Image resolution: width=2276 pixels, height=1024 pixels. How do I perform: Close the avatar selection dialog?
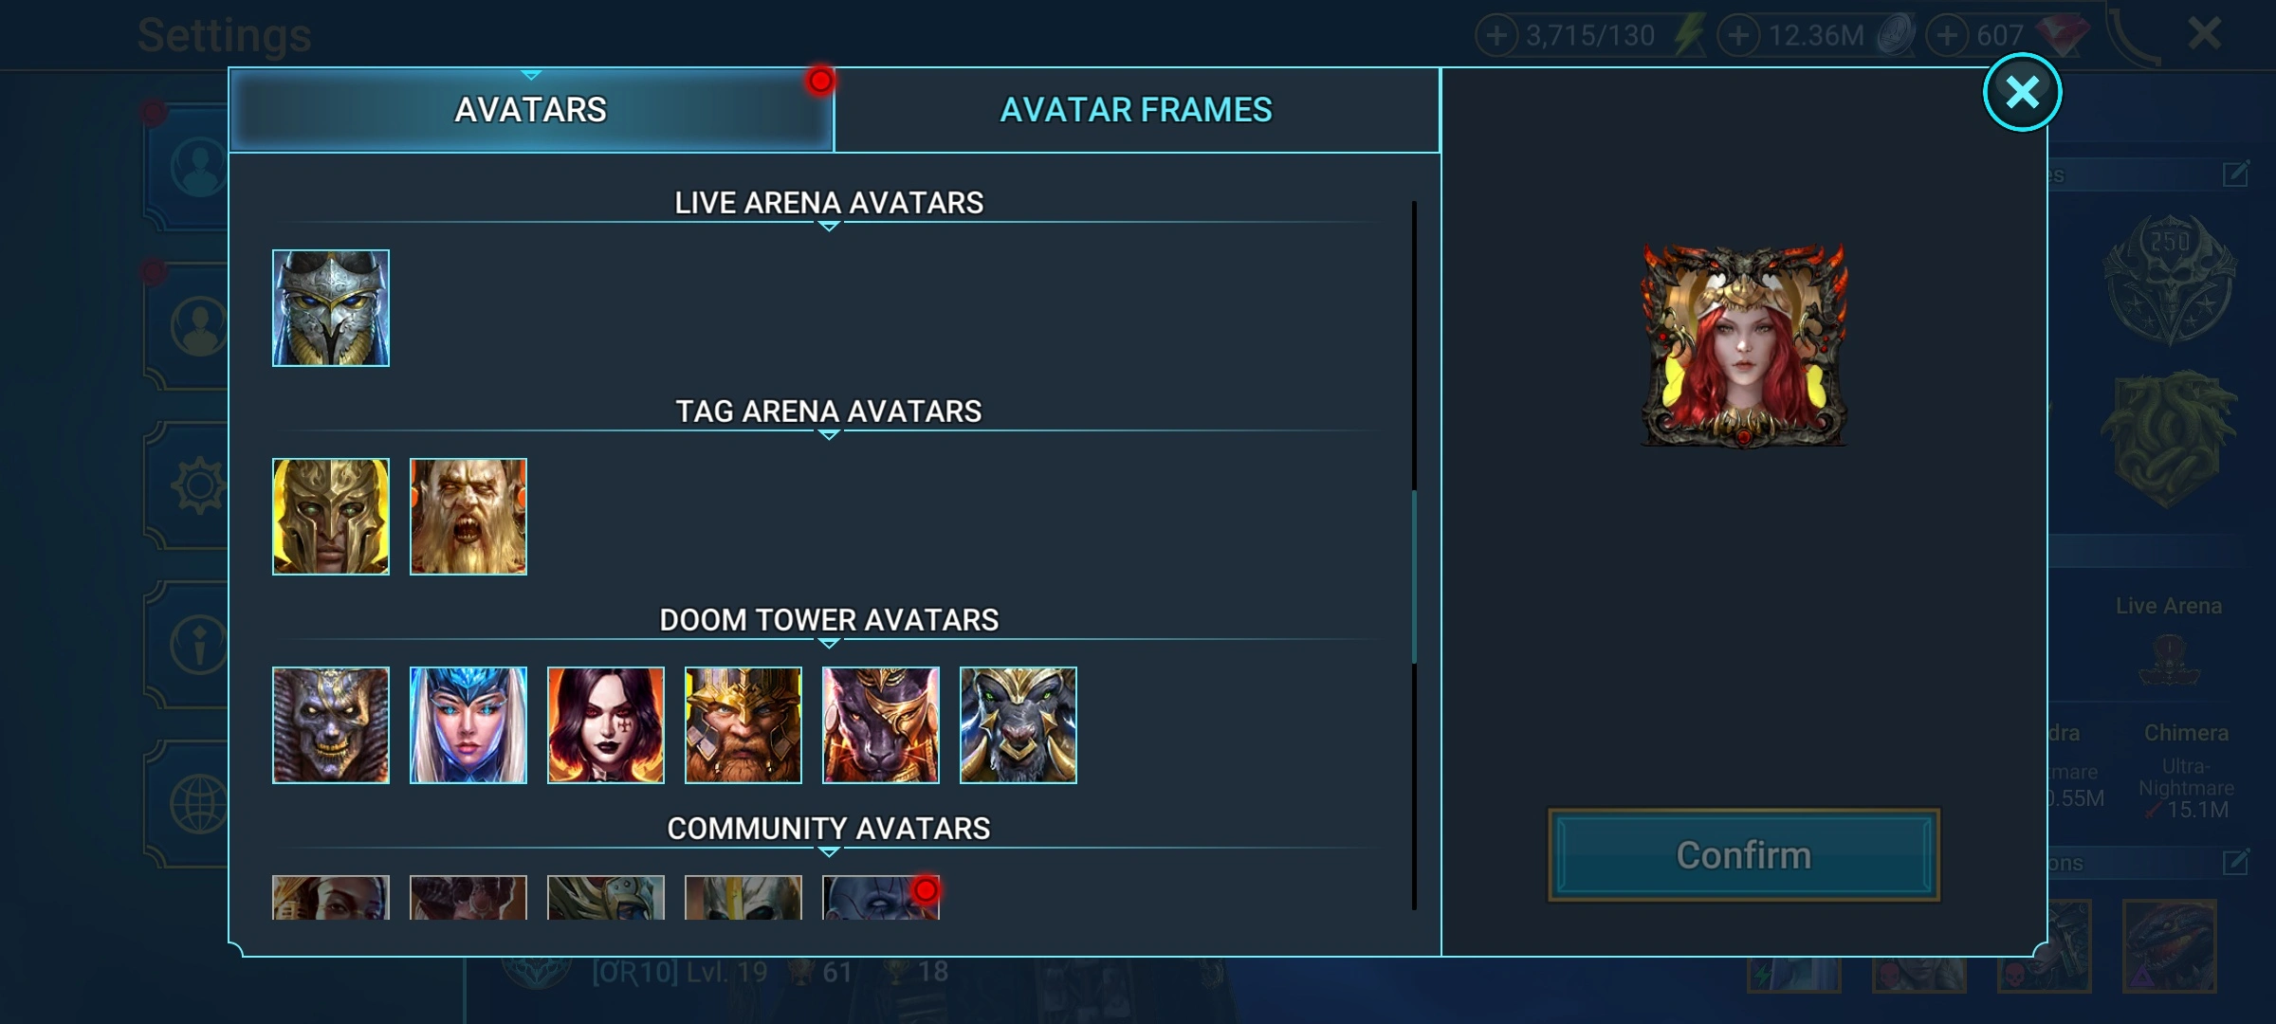tap(2022, 92)
